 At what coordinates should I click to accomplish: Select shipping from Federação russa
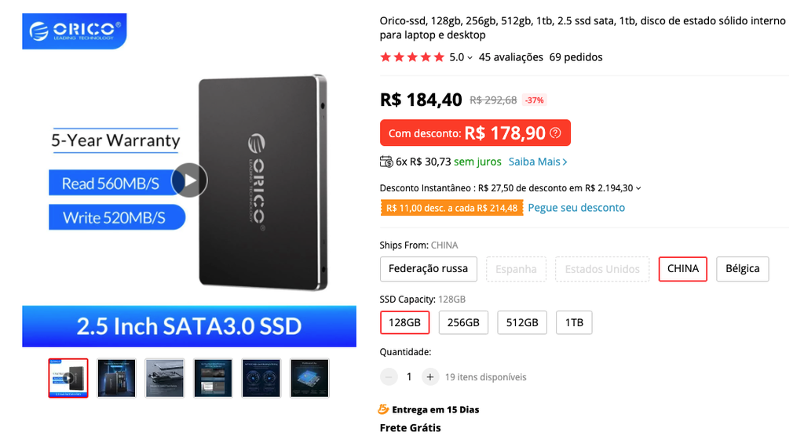coord(428,269)
